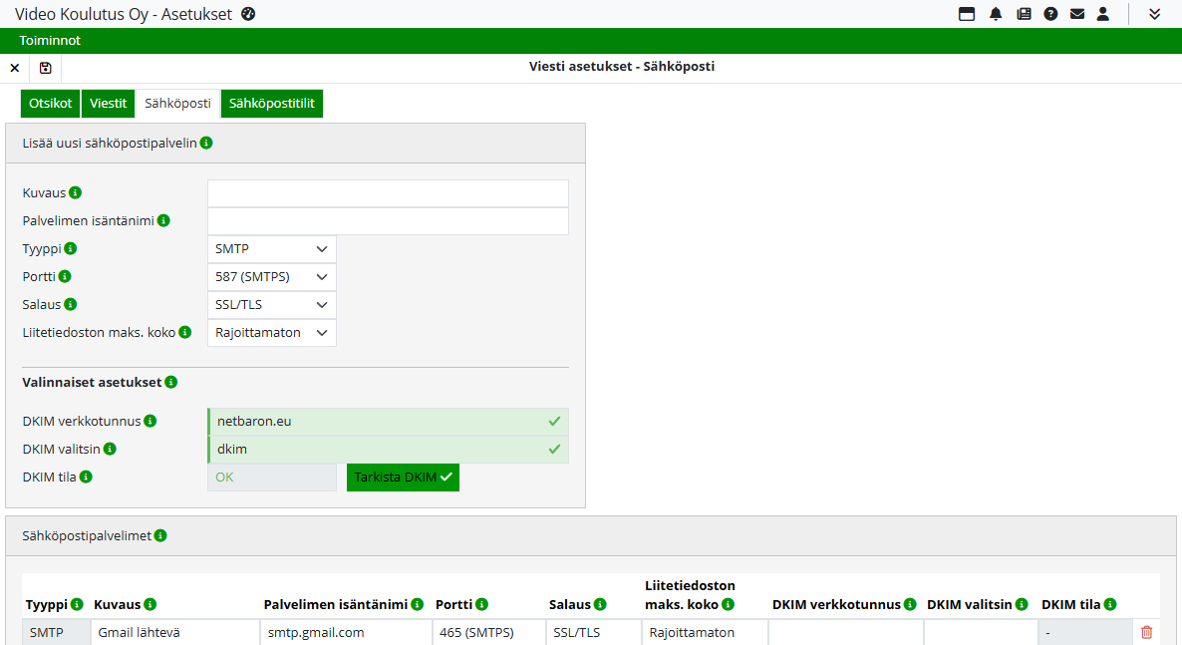The width and height of the screenshot is (1182, 645).
Task: Open the Toiminnot menu
Action: tap(50, 41)
